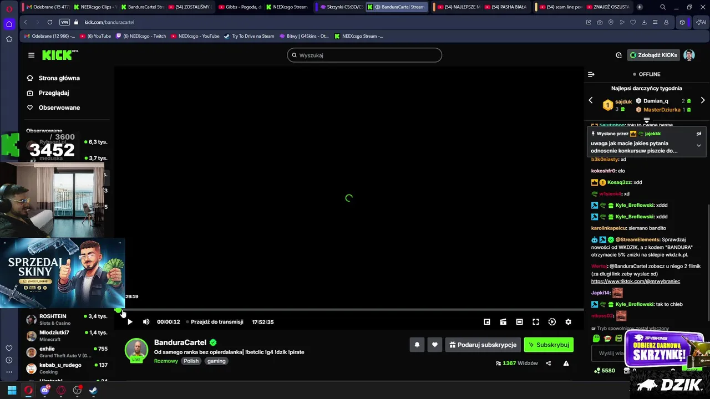Open a new browser tab

click(x=640, y=7)
